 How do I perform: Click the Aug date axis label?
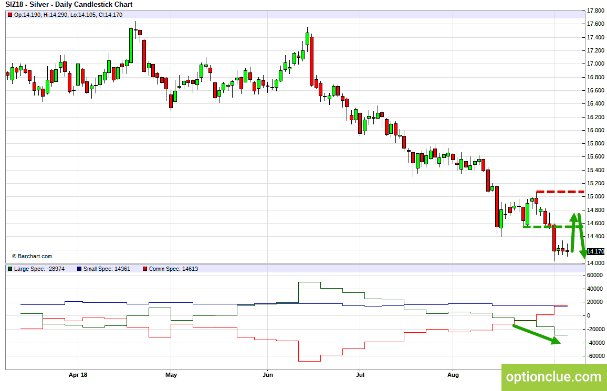pyautogui.click(x=453, y=375)
